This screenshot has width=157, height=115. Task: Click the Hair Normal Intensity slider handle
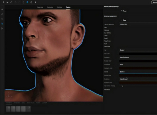pyautogui.click(x=122, y=86)
